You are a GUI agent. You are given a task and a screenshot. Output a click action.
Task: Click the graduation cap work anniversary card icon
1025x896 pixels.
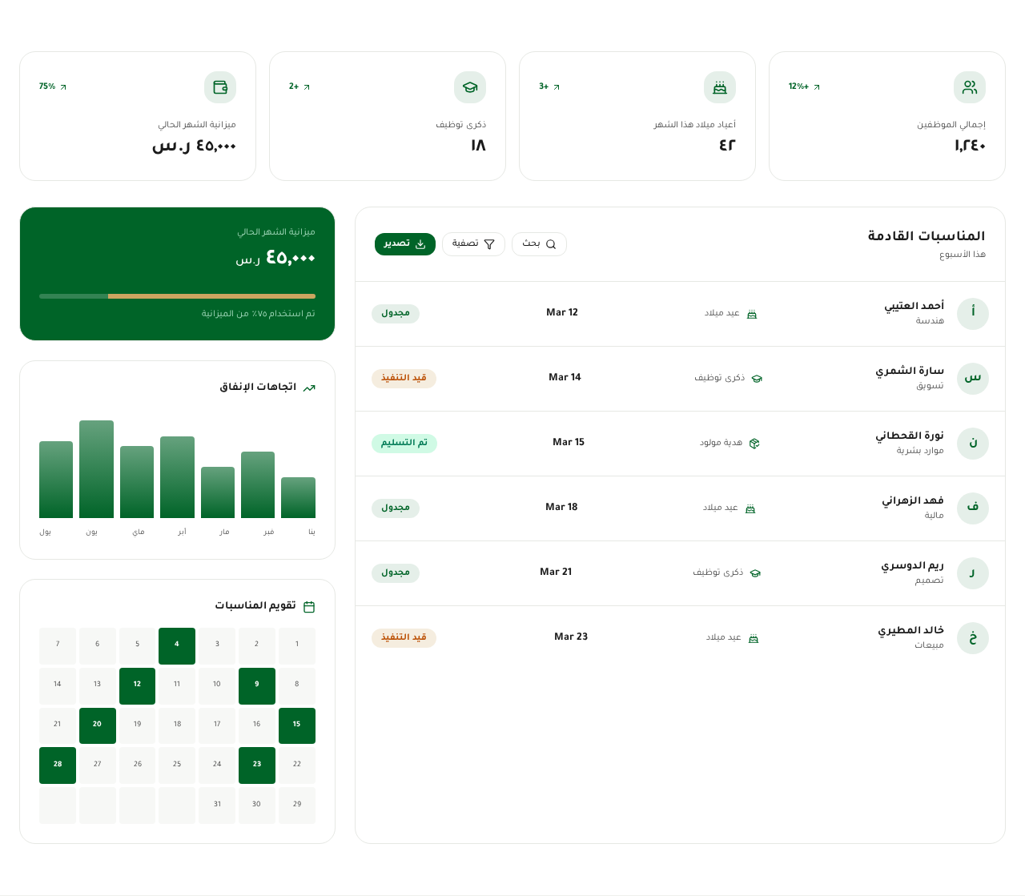click(470, 87)
